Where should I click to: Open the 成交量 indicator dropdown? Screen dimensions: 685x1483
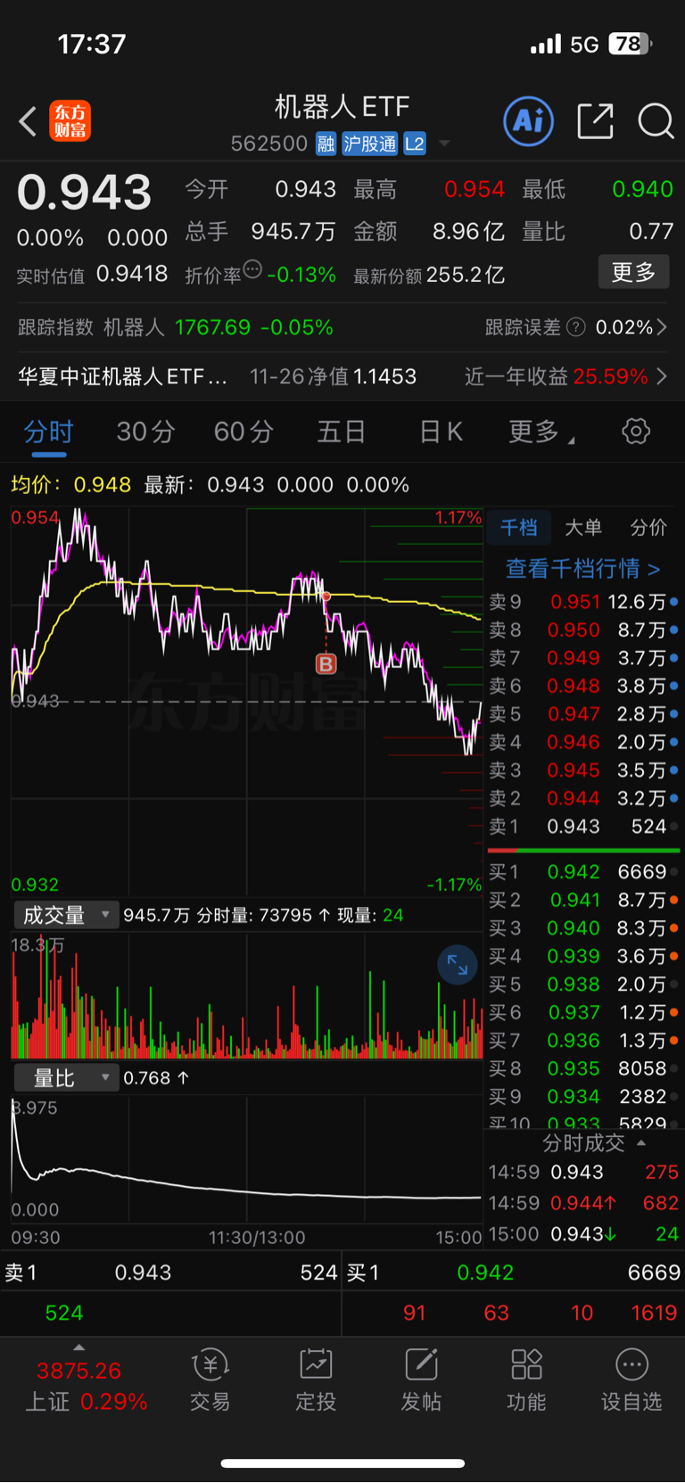coord(67,915)
